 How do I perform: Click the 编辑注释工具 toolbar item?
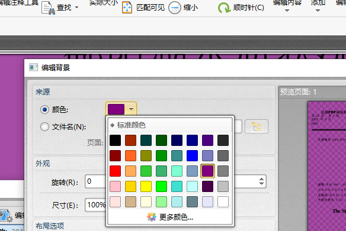click(x=20, y=2)
